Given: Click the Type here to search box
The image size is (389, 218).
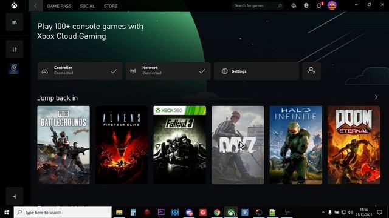Looking at the screenshot, I should [63, 213].
